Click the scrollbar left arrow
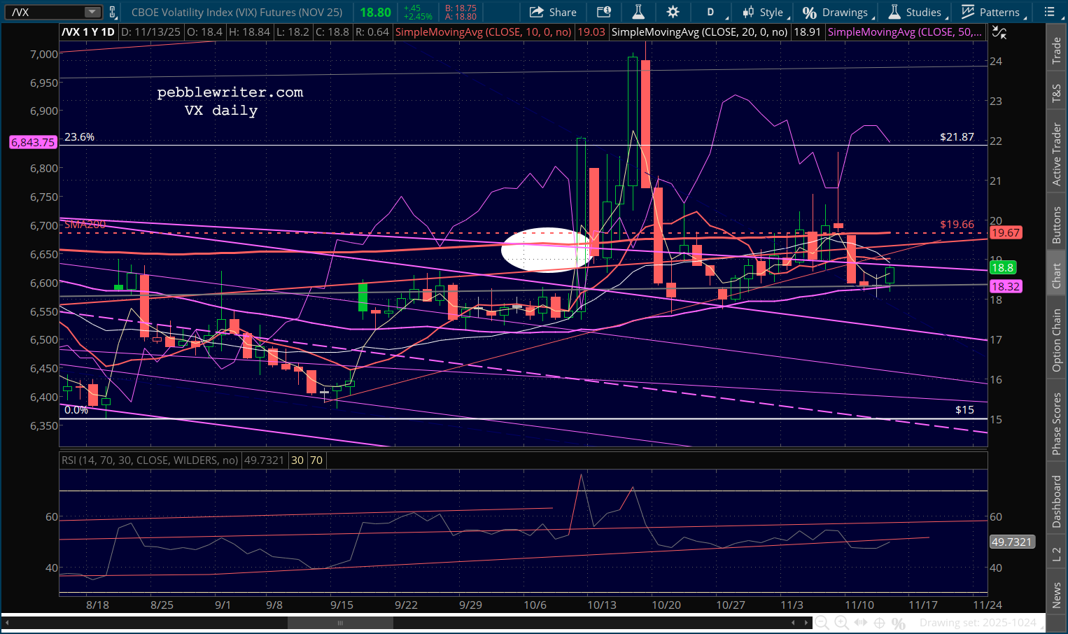 coord(8,623)
